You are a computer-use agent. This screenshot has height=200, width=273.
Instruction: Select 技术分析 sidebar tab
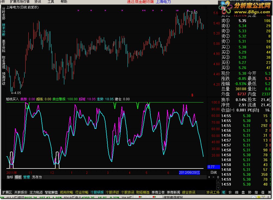[4, 30]
